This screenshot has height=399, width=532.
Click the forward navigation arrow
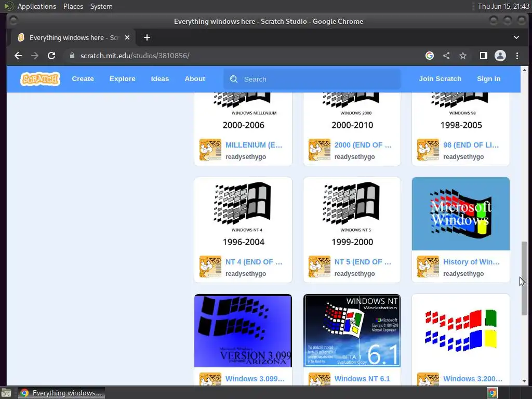pos(35,56)
